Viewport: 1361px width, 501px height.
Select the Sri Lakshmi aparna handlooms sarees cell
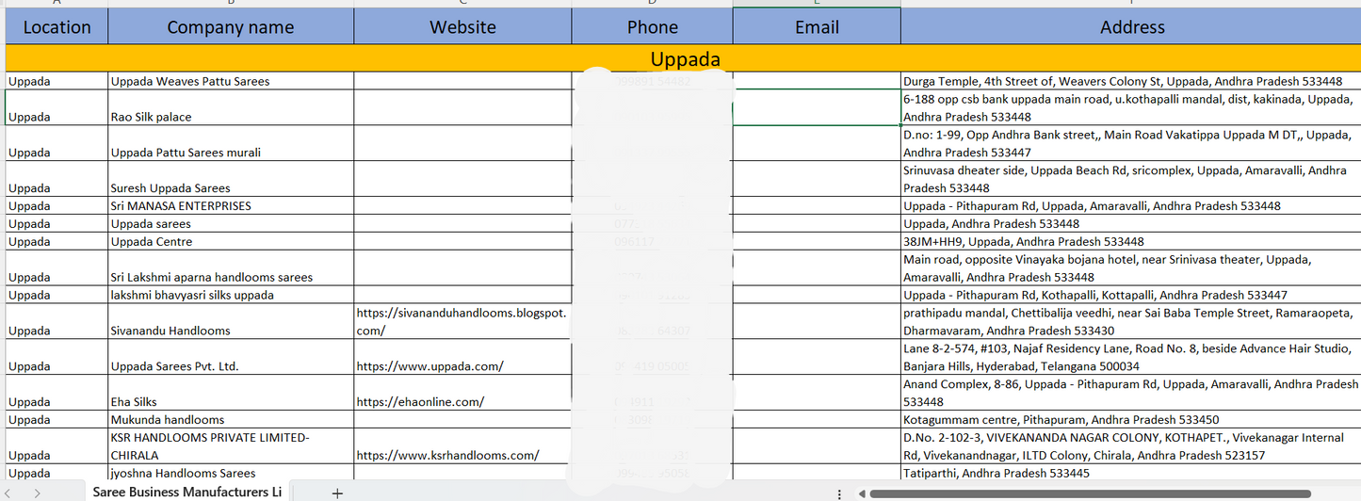pos(231,268)
